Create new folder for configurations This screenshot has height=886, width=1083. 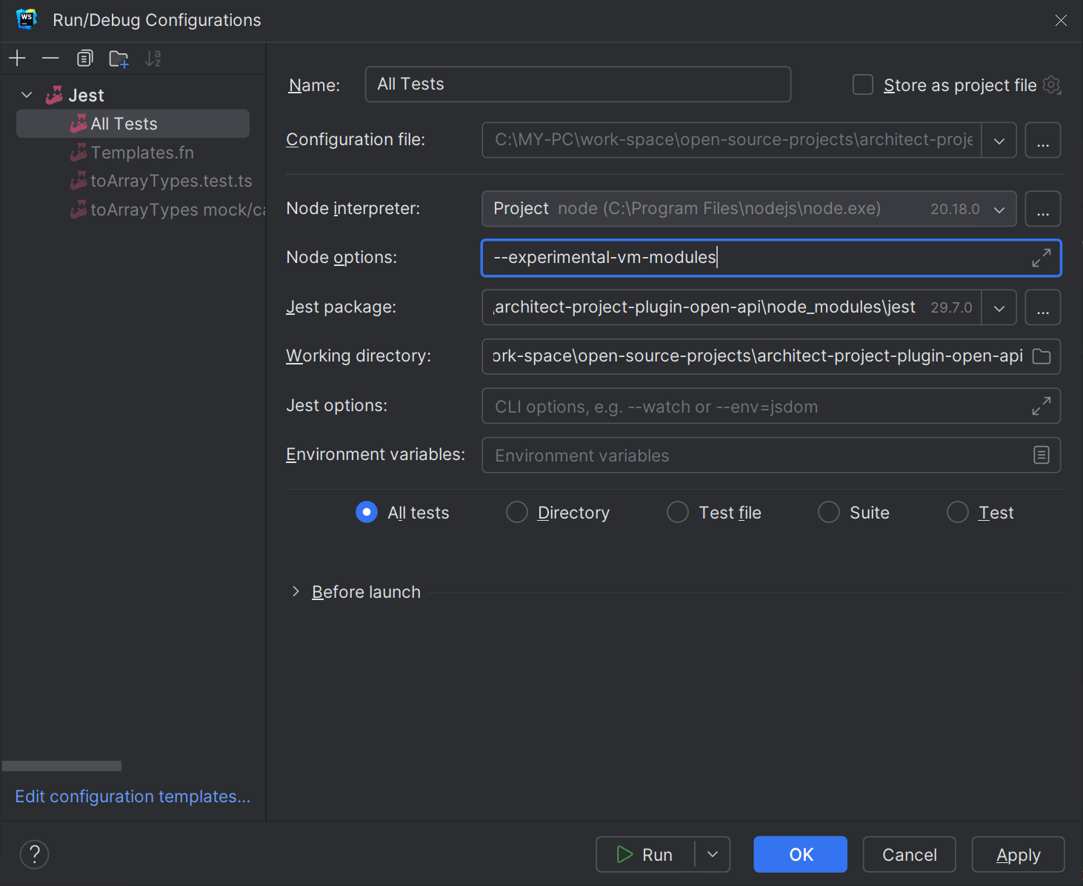119,59
